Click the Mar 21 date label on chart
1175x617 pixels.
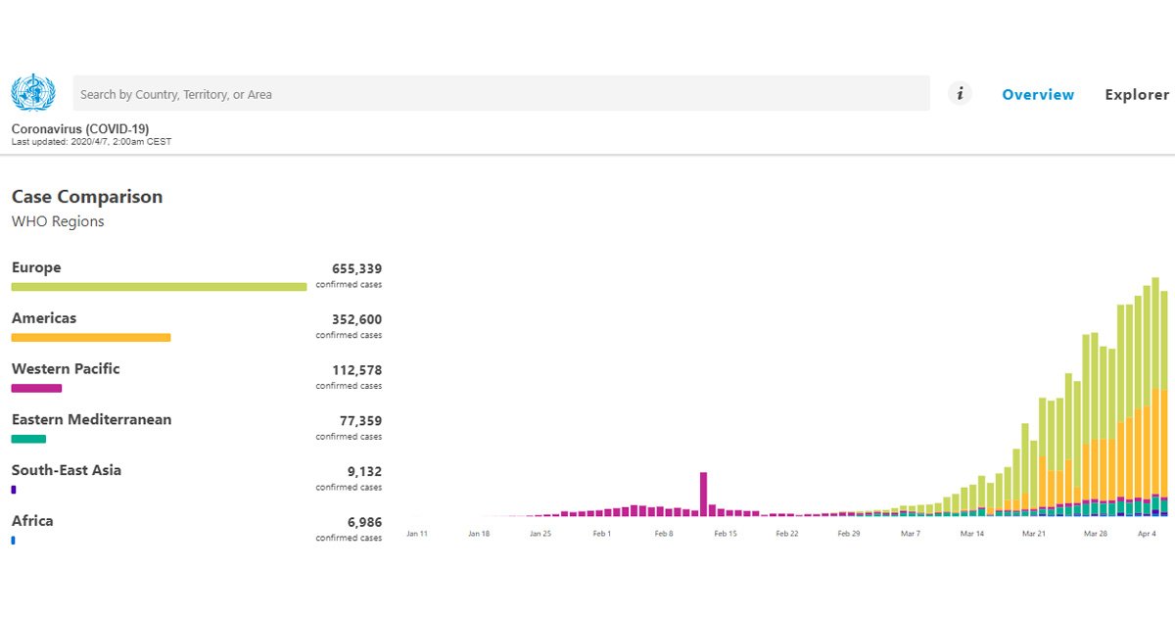click(1034, 534)
